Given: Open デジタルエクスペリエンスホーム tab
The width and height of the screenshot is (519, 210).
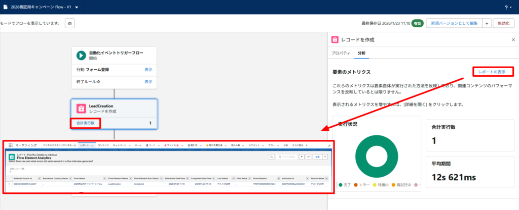Looking at the screenshot, I should (x=60, y=145).
